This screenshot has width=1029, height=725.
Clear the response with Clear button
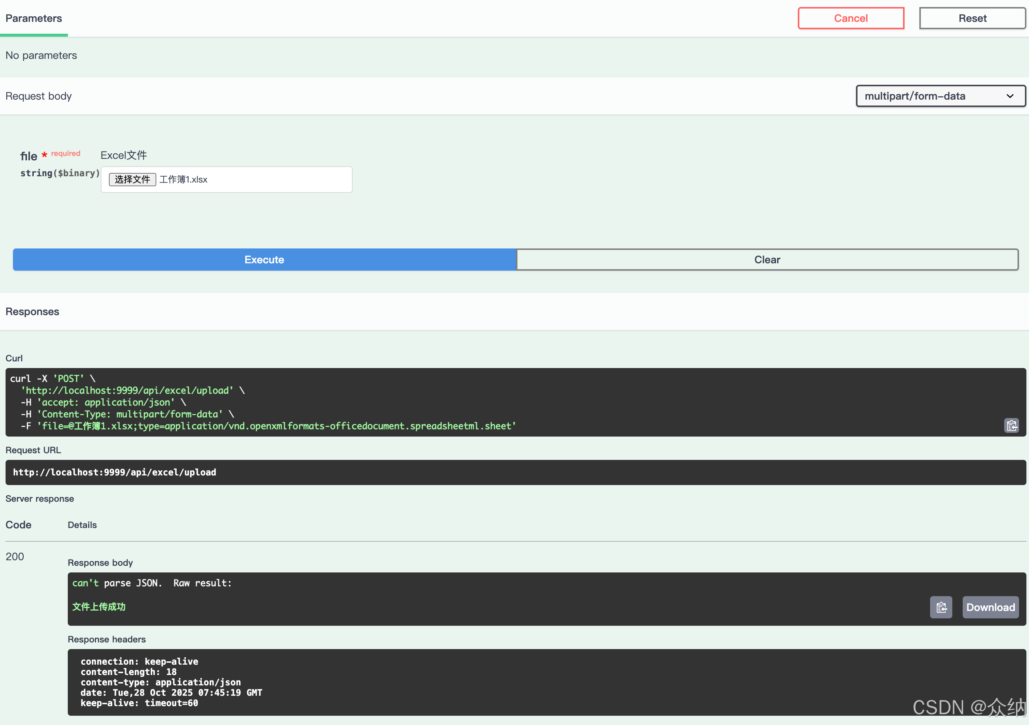(x=767, y=260)
